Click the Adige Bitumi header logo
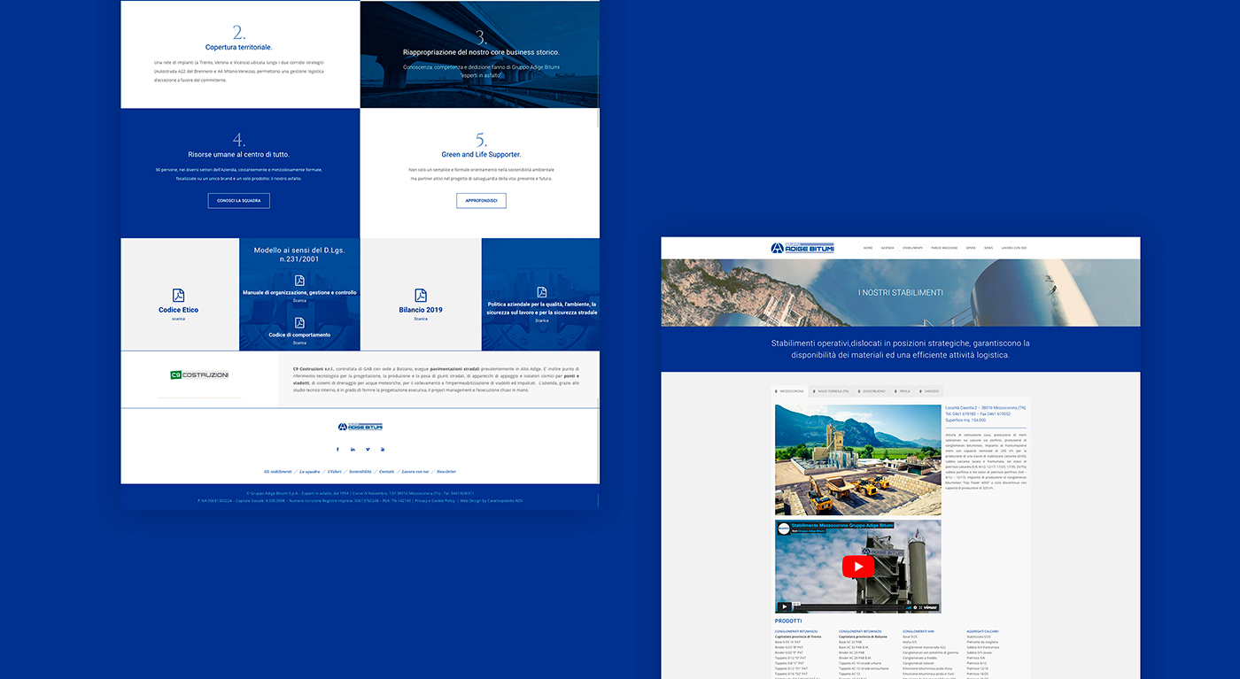1240x679 pixels. (802, 248)
